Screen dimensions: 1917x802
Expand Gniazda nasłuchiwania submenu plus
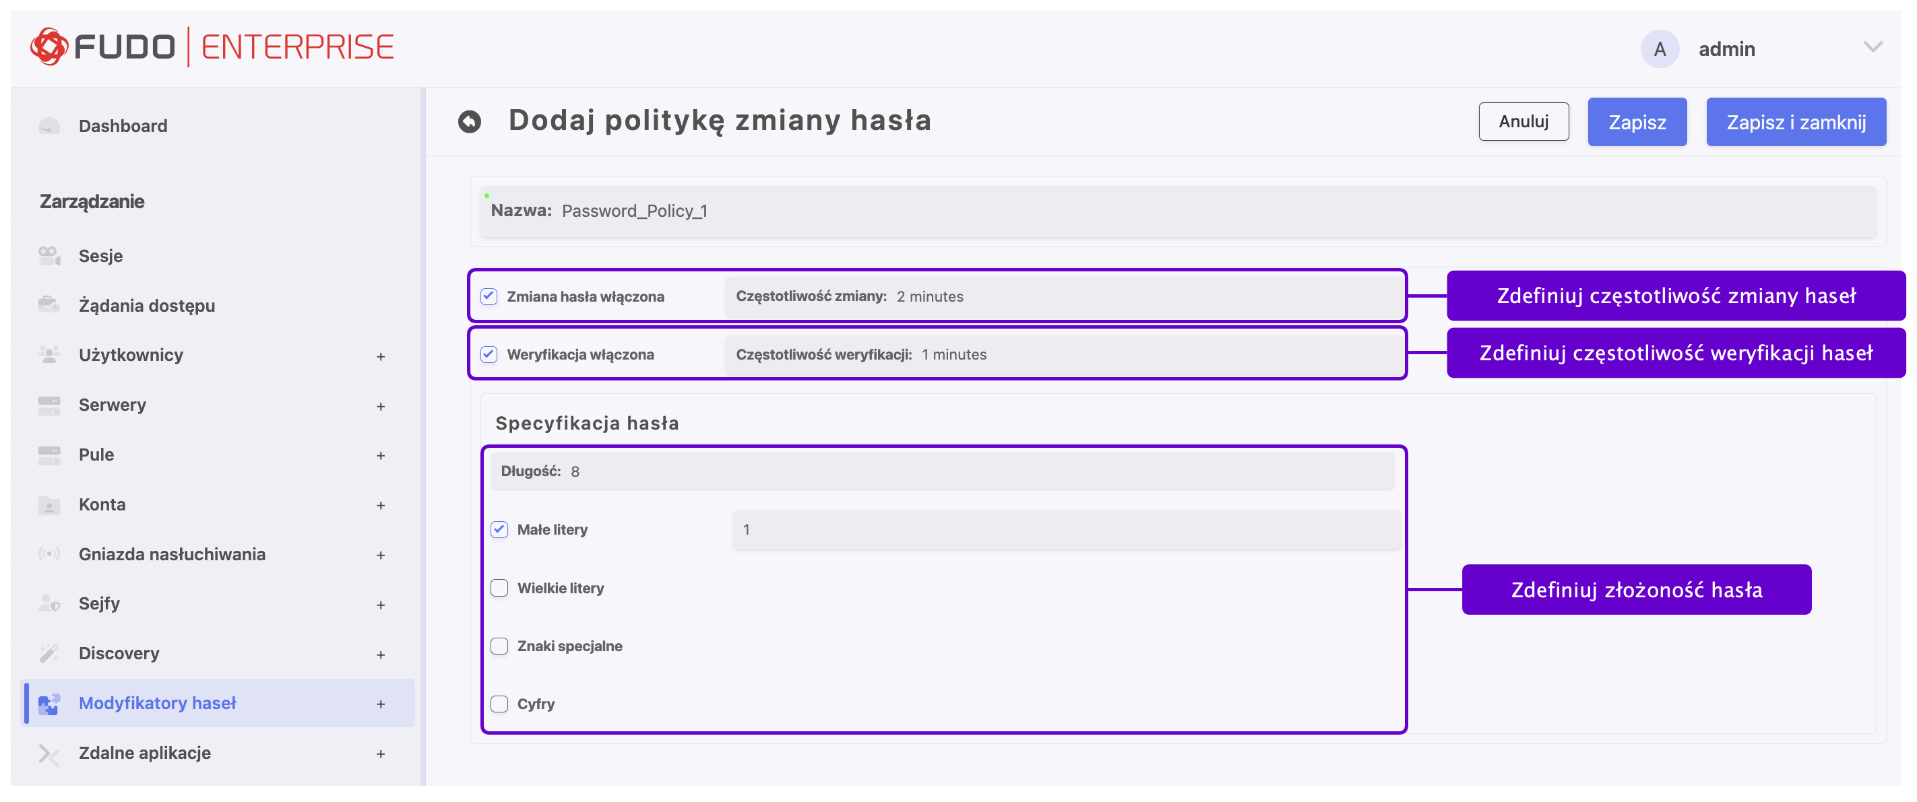[x=380, y=555]
